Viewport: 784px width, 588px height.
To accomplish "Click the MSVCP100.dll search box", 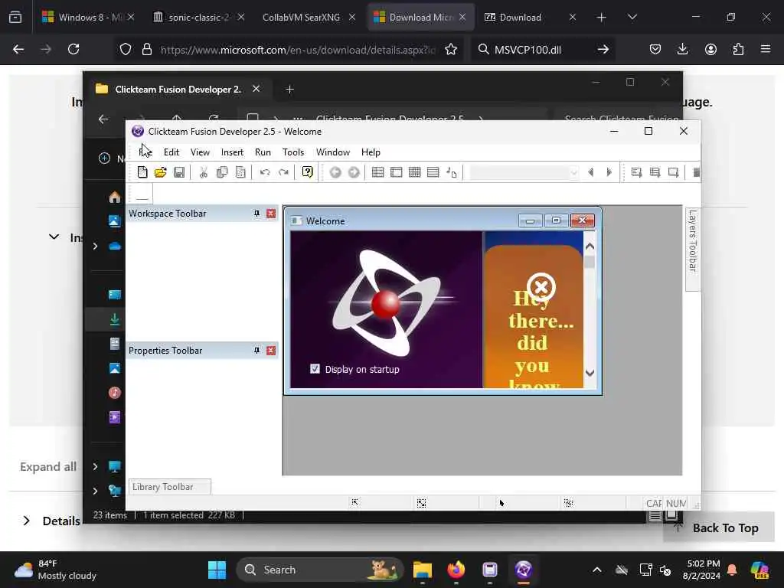I will [x=543, y=50].
